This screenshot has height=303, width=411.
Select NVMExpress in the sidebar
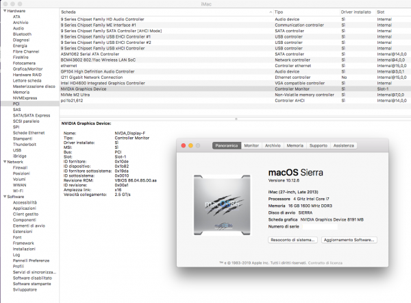[x=25, y=98]
